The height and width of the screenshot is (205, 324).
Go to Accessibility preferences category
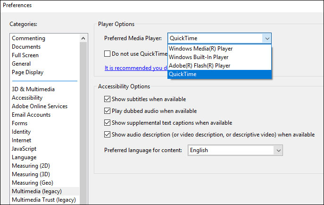pyautogui.click(x=27, y=98)
